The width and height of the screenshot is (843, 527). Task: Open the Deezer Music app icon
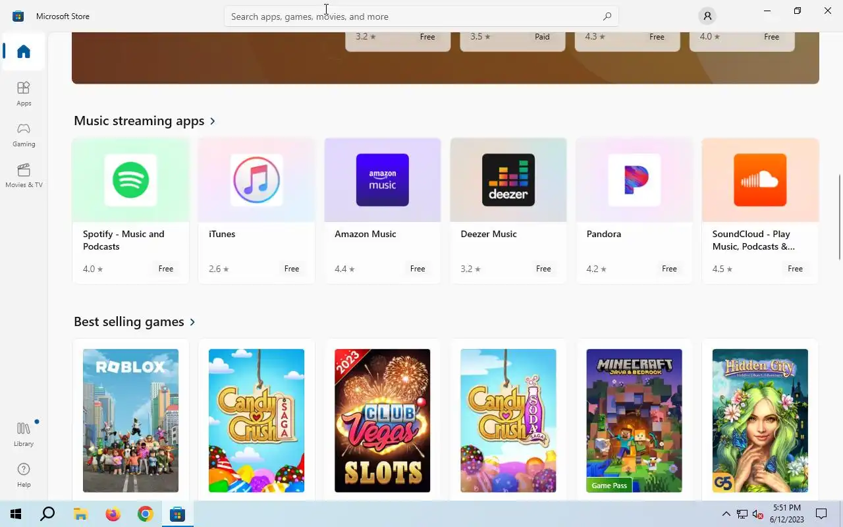[508, 180]
